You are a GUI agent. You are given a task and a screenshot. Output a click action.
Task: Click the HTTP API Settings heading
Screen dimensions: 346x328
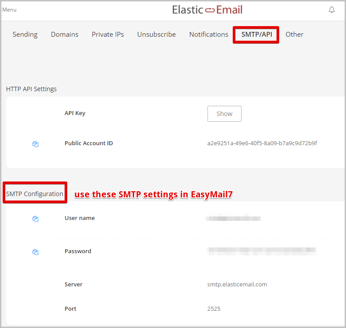pos(31,89)
